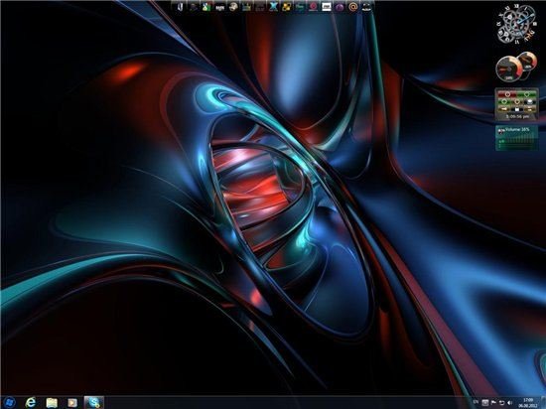Image resolution: width=546 pixels, height=409 pixels.
Task: Open the silver round head icon in the dock
Action: (233, 7)
